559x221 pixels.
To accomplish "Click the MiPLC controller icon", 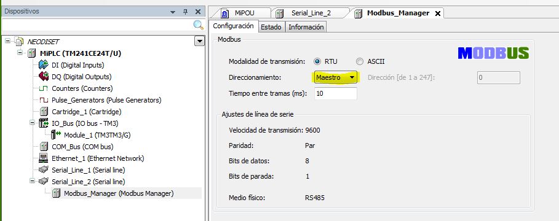I will 32,53.
